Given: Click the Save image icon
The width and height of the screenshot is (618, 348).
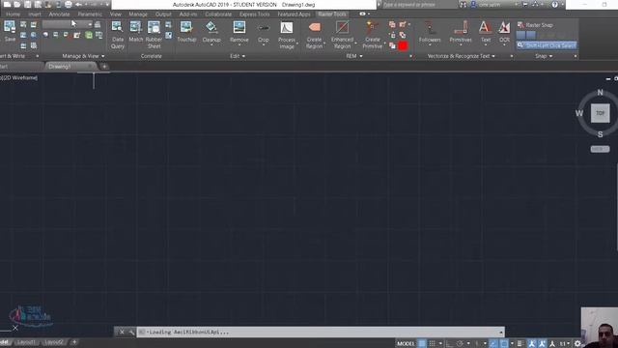Looking at the screenshot, I should (x=10, y=31).
